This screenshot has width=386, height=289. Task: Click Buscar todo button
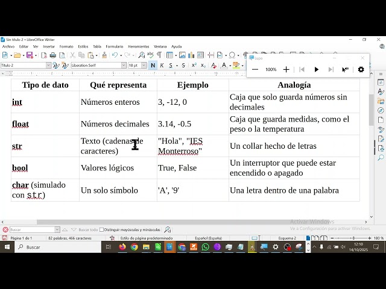tap(88, 230)
